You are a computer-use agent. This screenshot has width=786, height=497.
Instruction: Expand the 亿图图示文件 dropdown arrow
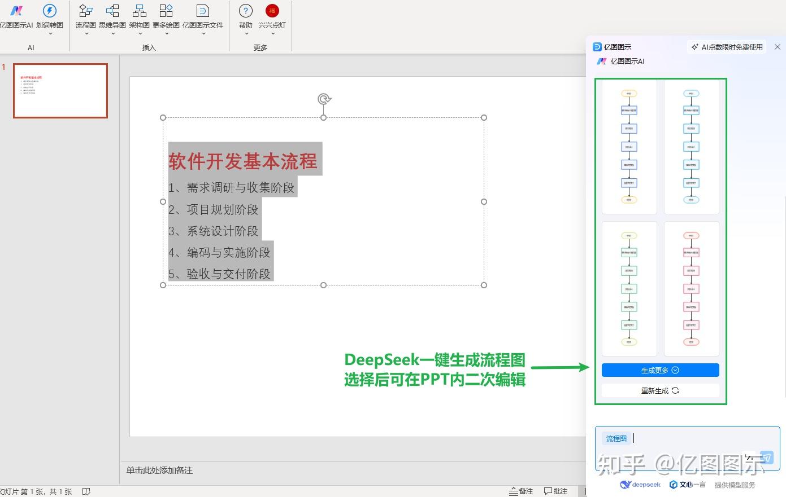click(x=203, y=34)
